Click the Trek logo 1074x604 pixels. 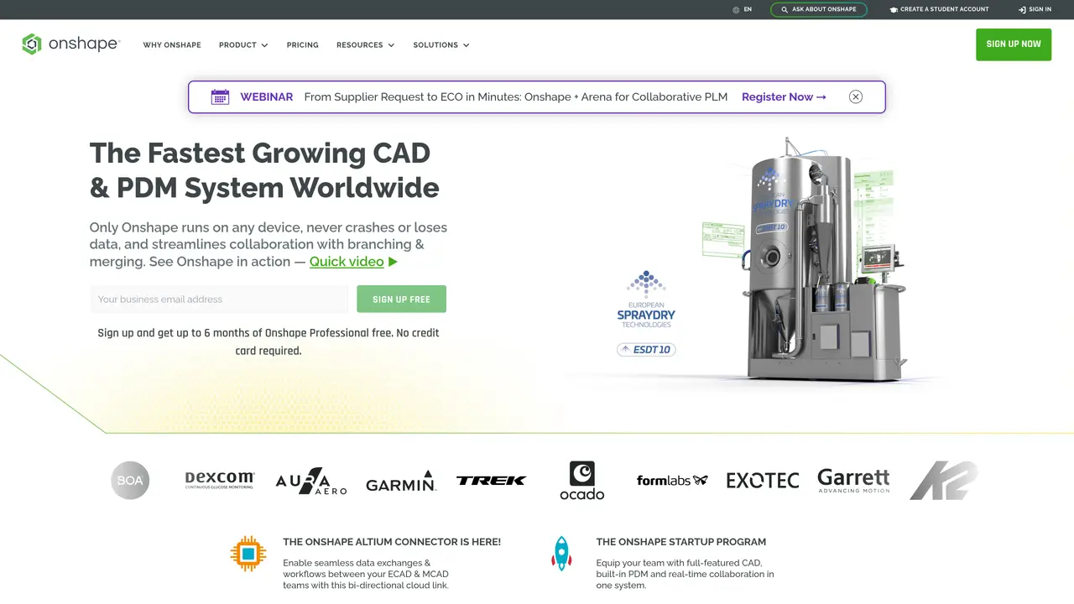(x=491, y=481)
